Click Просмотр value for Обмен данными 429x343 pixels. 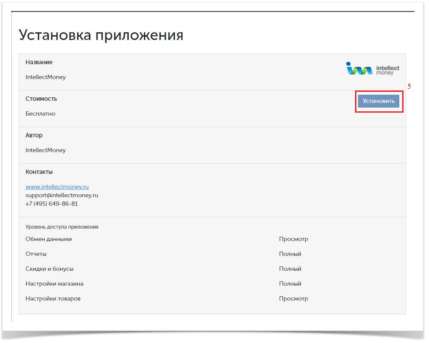point(294,239)
